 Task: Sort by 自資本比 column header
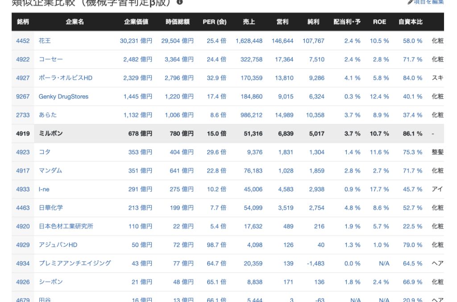pos(411,22)
